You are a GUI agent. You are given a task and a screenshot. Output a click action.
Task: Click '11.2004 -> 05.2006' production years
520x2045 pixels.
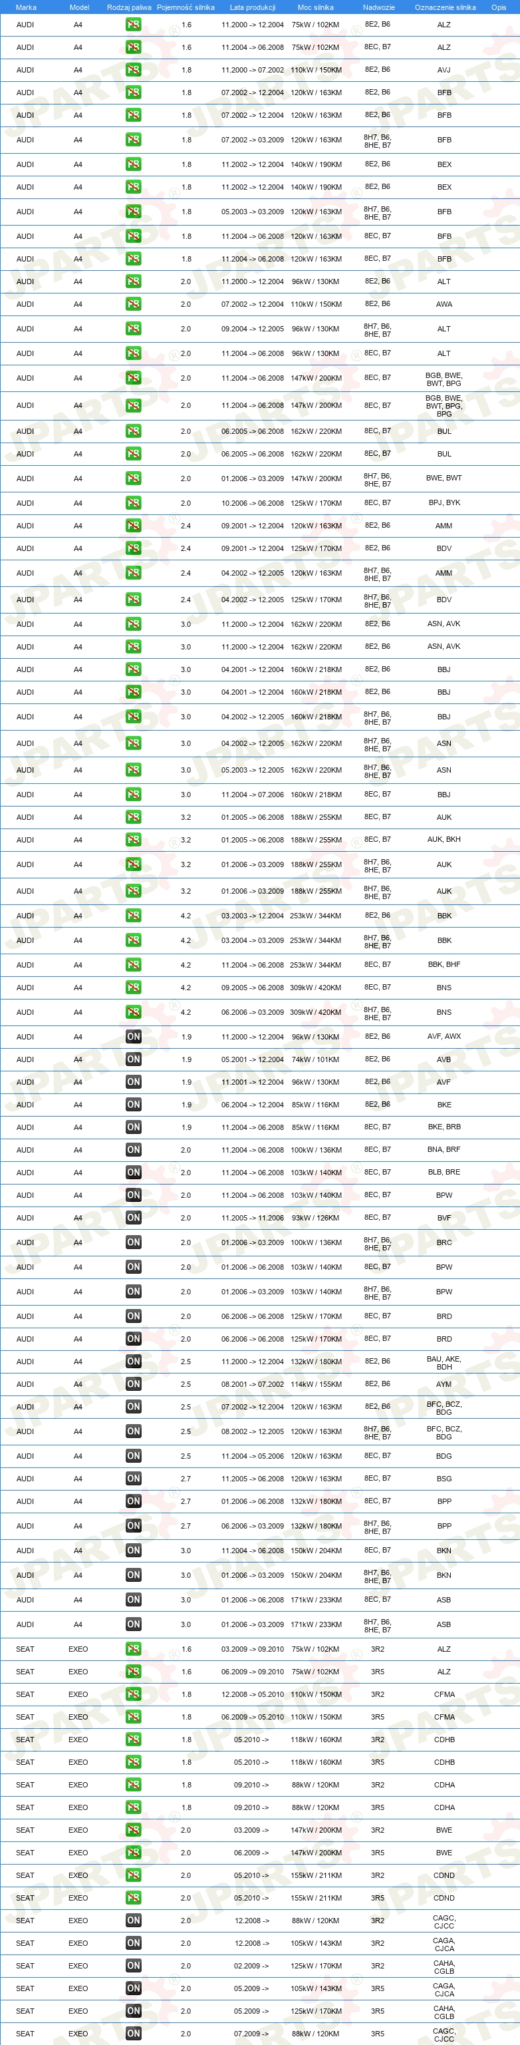pos(252,1456)
